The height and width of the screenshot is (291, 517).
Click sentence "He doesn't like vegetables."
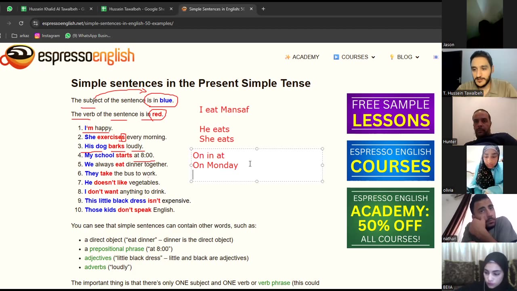pyautogui.click(x=122, y=183)
